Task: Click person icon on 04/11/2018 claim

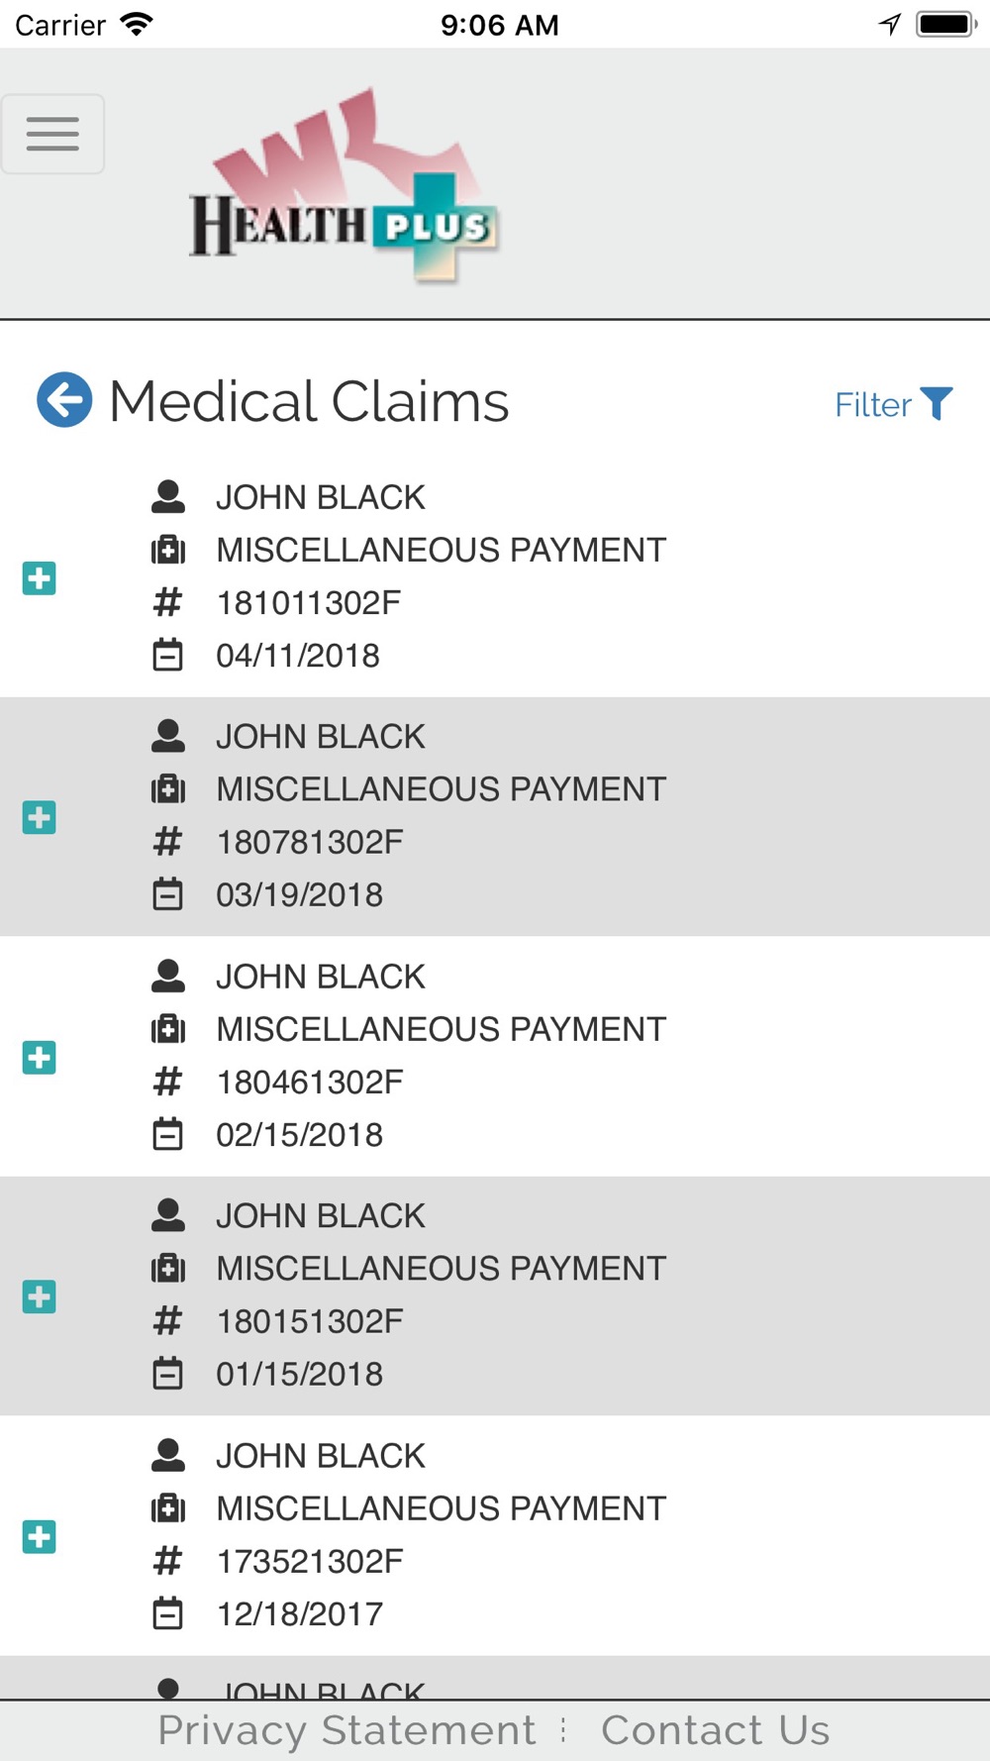Action: 168,496
